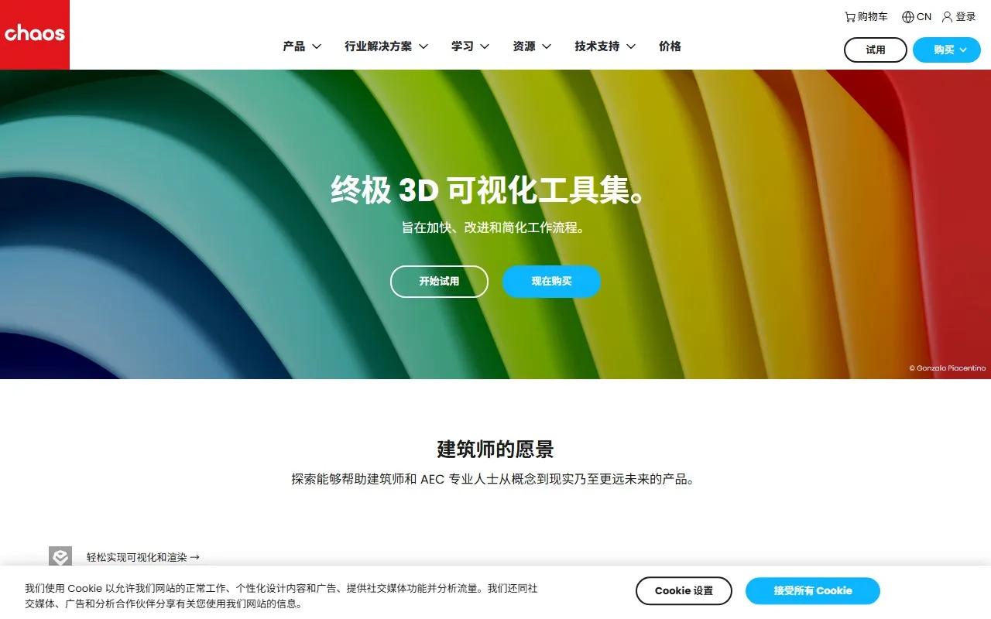Click the globe language icon
Image resolution: width=991 pixels, height=619 pixels.
[x=908, y=17]
